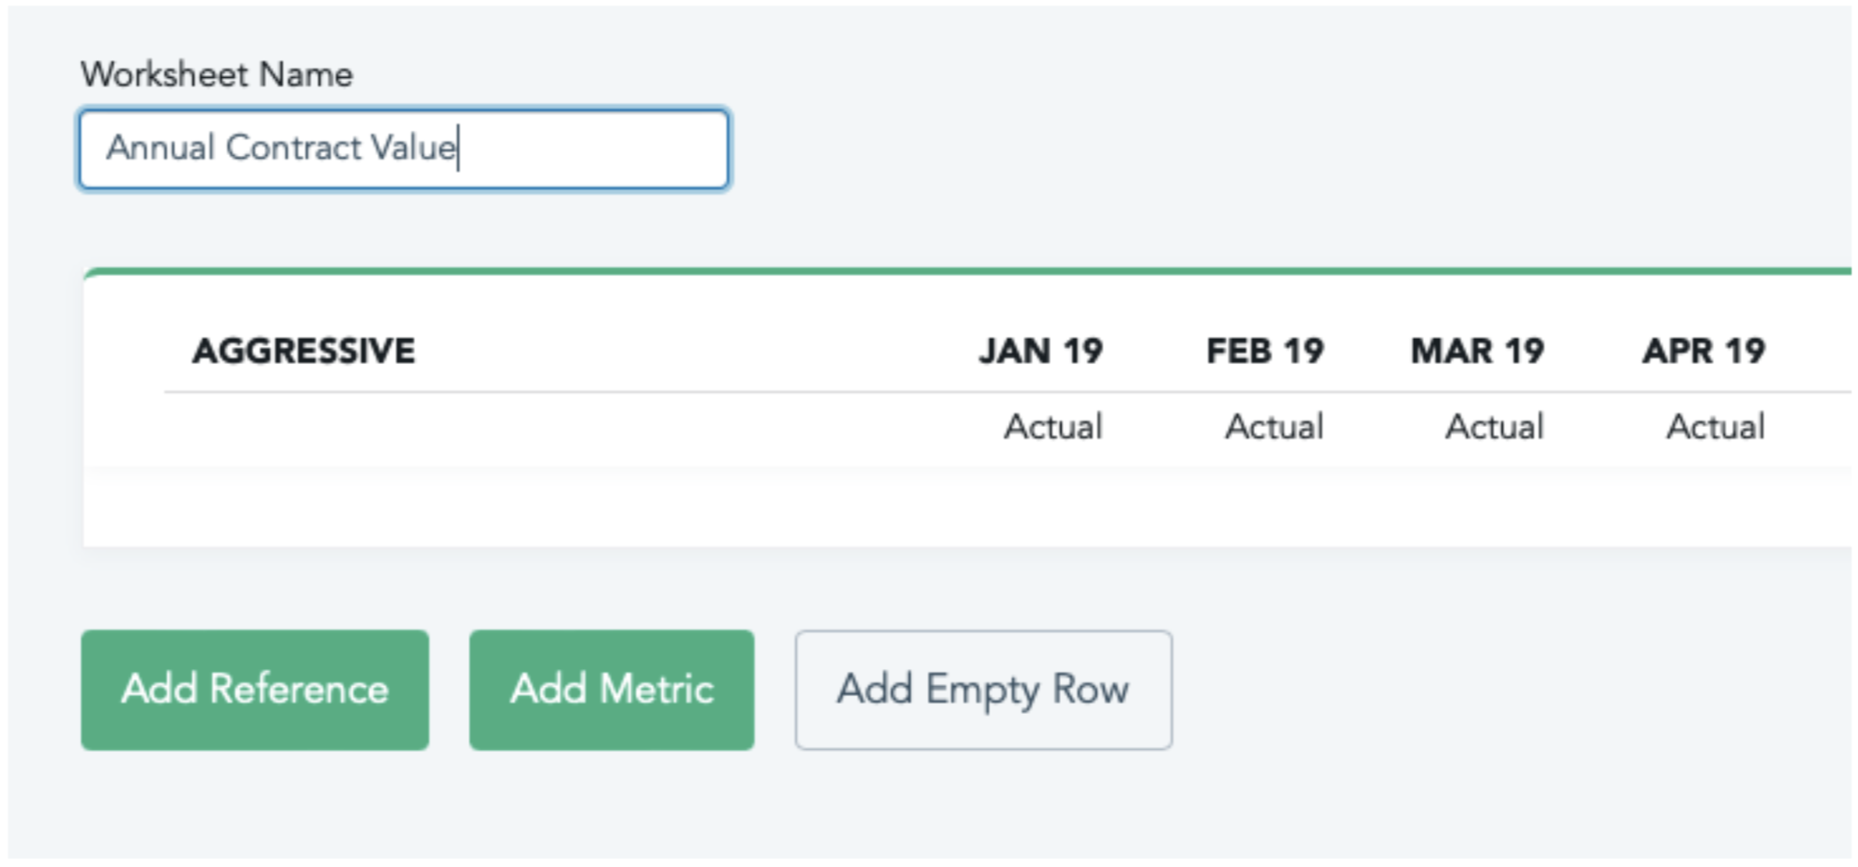Select the Actual label under MAR 19
This screenshot has height=867, width=1858.
1494,427
